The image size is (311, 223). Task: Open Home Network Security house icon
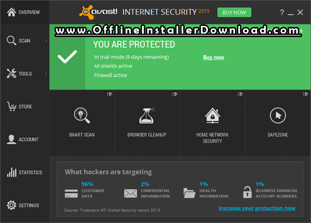212,116
